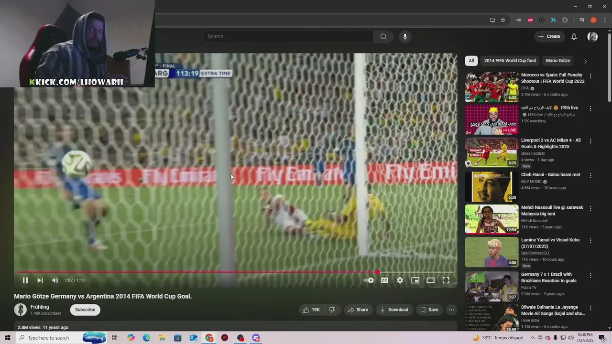
Task: Like the Mario Götze goal video
Action: pyautogui.click(x=311, y=310)
